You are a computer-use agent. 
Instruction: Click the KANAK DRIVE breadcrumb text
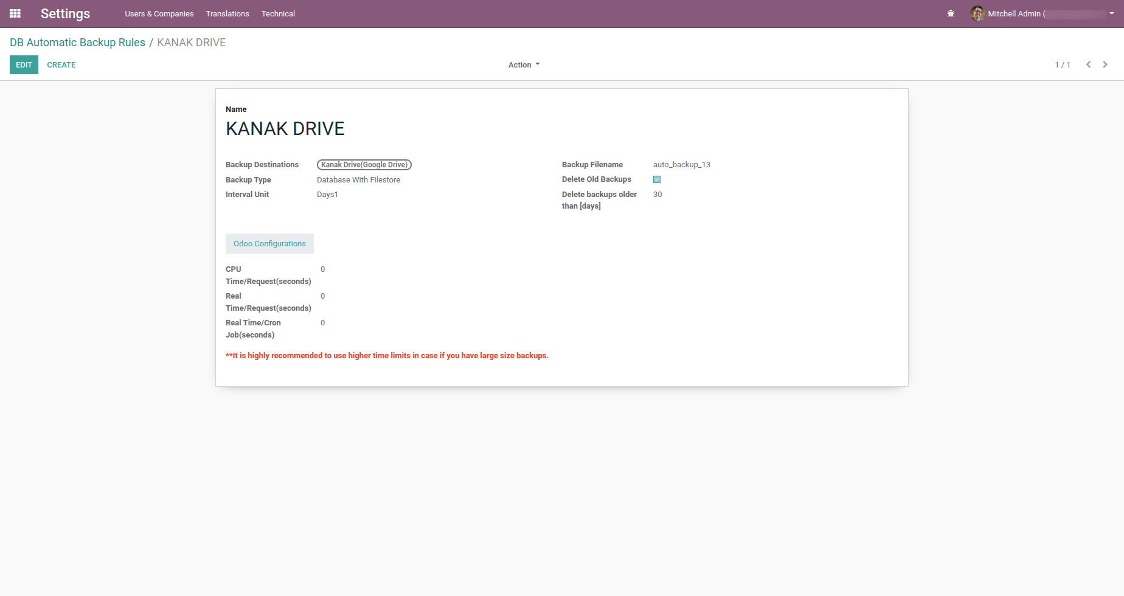pyautogui.click(x=192, y=43)
